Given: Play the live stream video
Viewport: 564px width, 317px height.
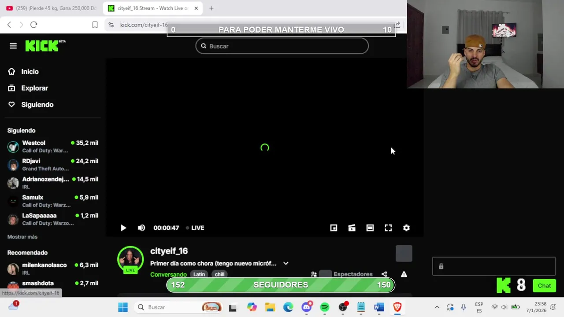Looking at the screenshot, I should [123, 228].
